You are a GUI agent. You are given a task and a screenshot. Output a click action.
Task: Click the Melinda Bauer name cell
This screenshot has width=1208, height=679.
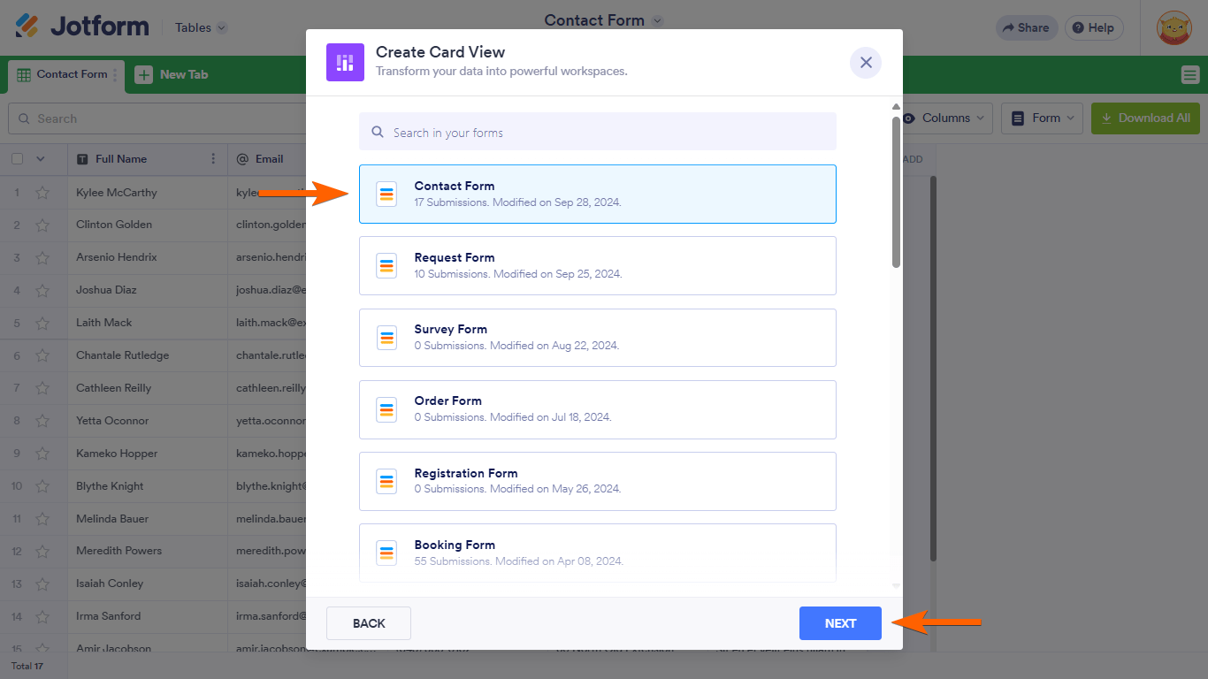point(148,519)
